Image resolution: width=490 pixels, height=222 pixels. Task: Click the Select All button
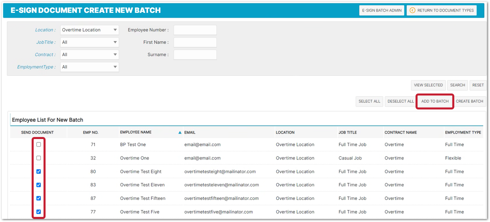(x=369, y=101)
